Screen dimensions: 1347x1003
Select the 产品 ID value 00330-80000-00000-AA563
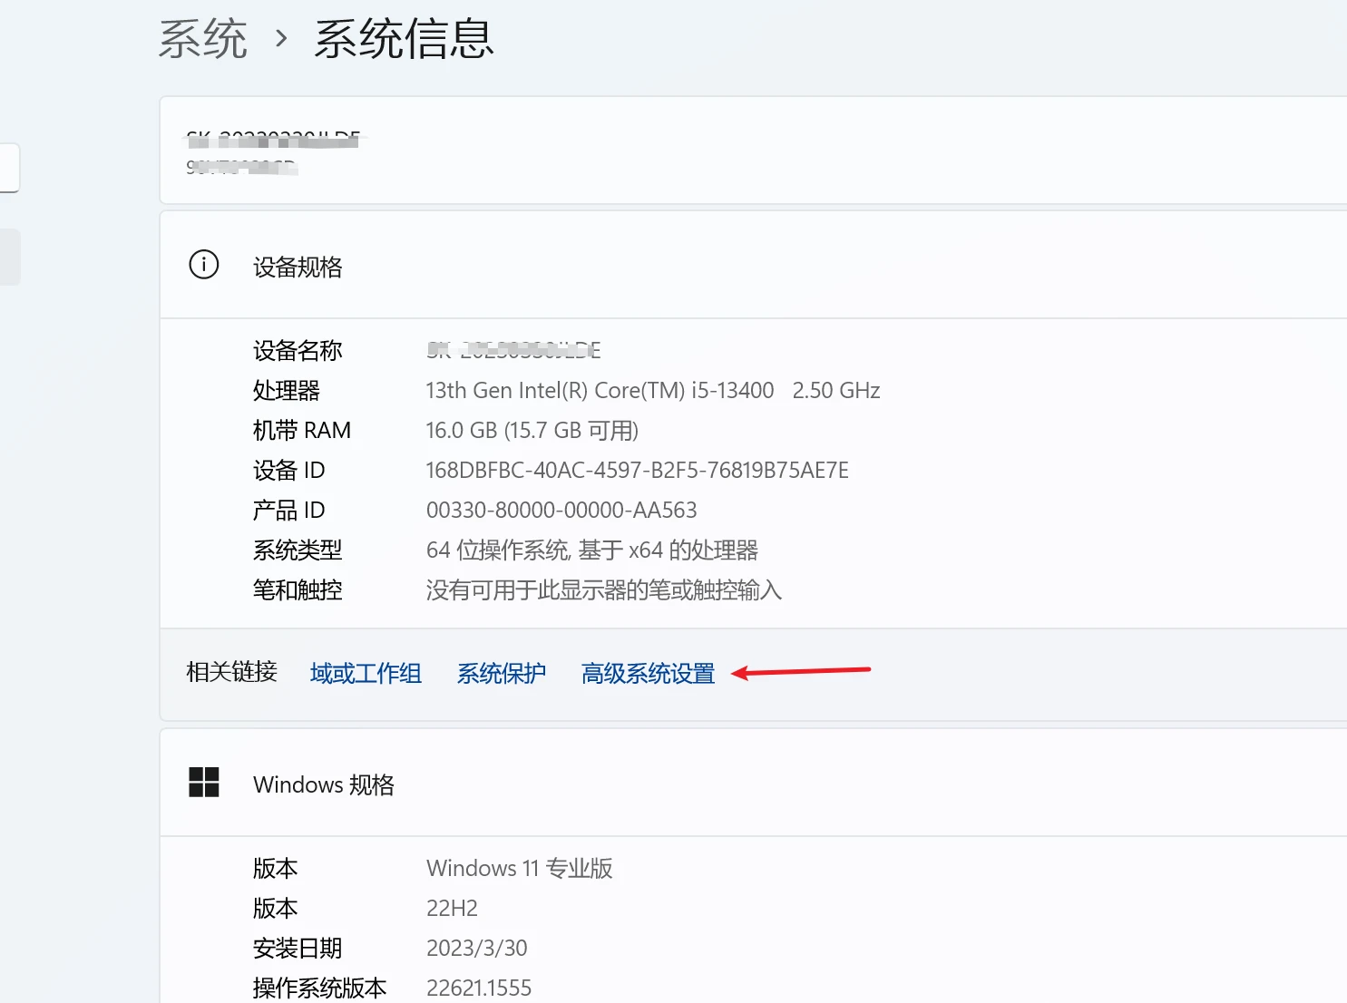tap(561, 510)
